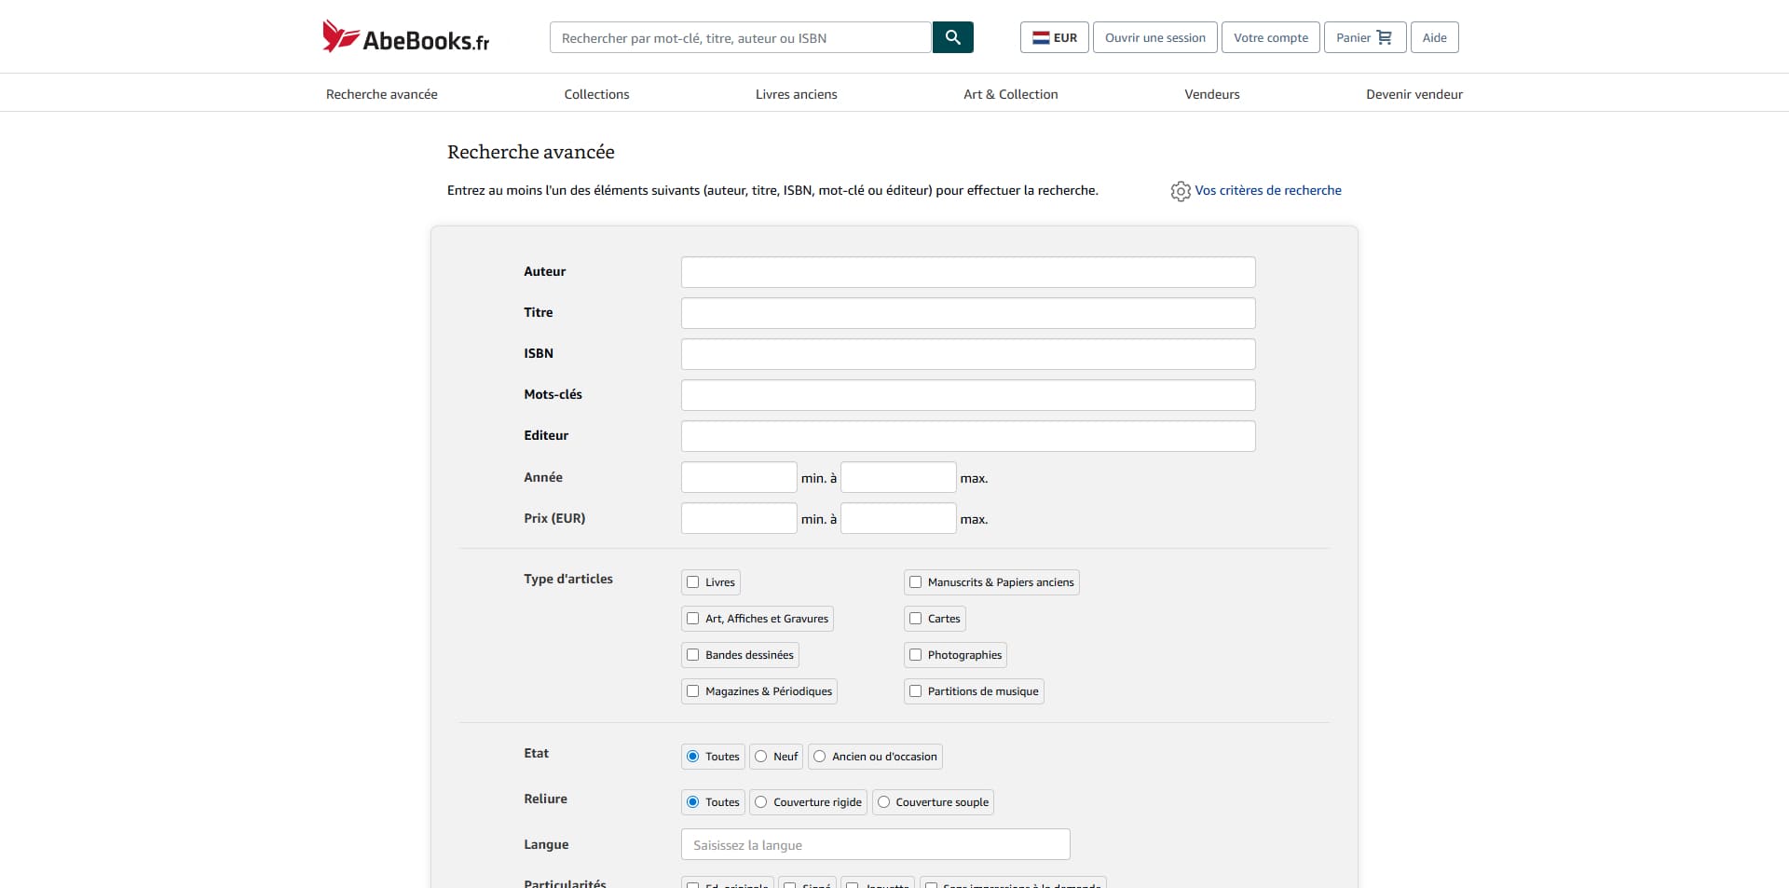Click the Année minimum field

pyautogui.click(x=739, y=477)
